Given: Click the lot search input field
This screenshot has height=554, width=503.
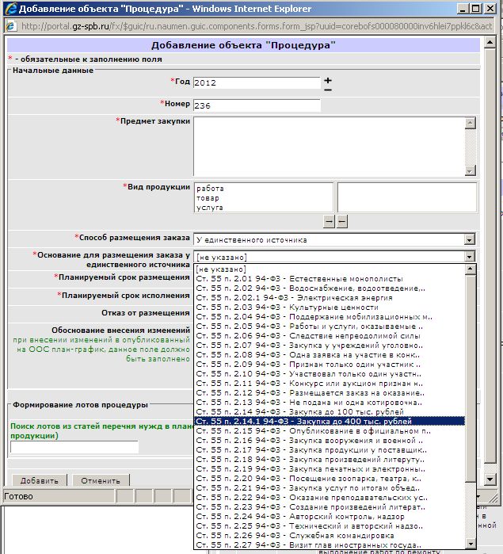Looking at the screenshot, I should [74, 447].
